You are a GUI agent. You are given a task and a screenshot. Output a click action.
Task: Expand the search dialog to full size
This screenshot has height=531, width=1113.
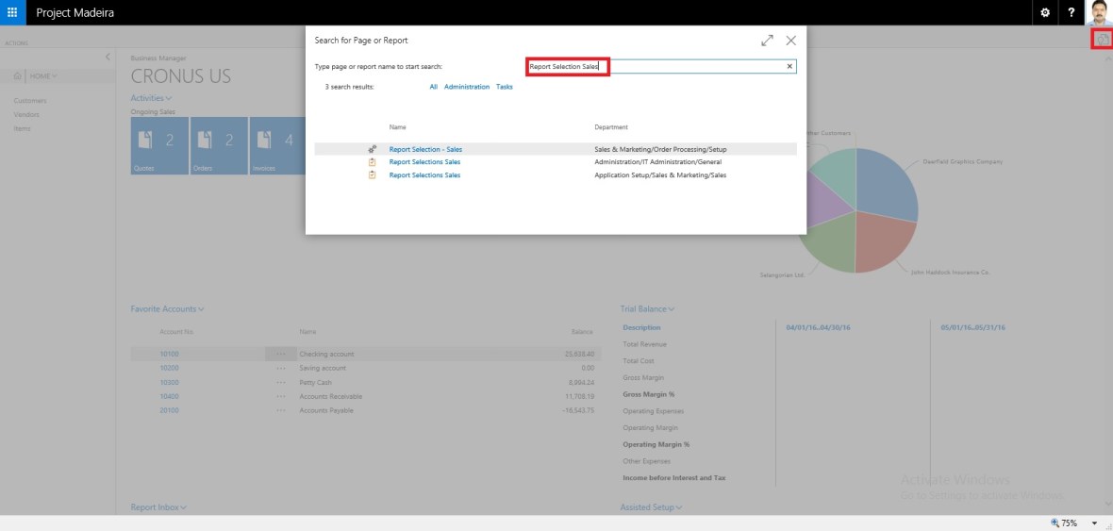point(767,41)
